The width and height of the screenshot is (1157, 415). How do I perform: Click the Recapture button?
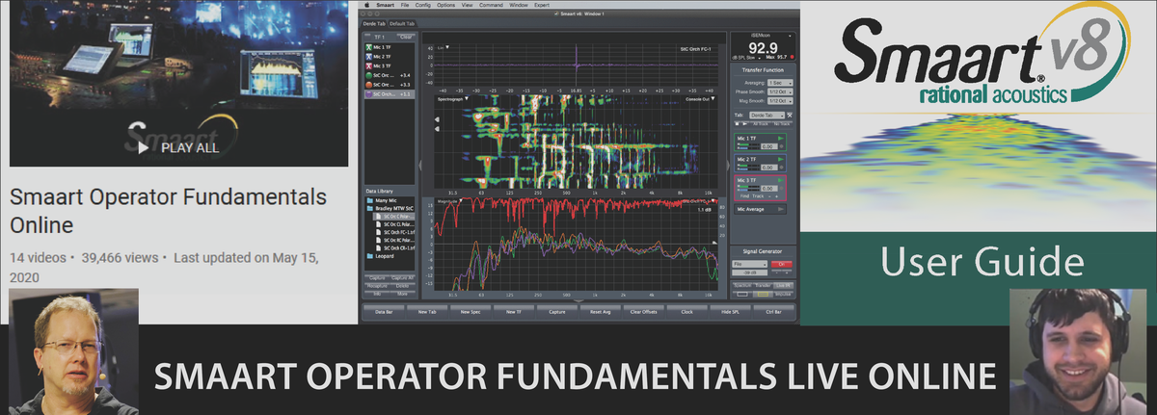pos(377,286)
